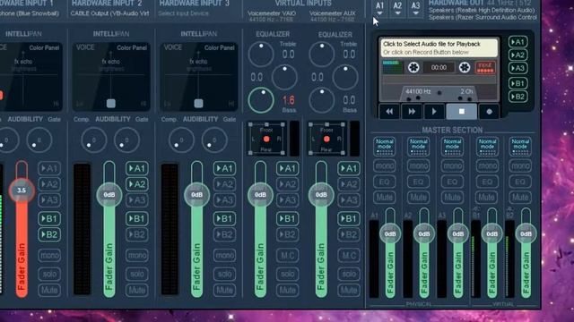Screen dimensions: 574x322
Task: Toggle cassette A3 output routing
Action: click(x=517, y=68)
